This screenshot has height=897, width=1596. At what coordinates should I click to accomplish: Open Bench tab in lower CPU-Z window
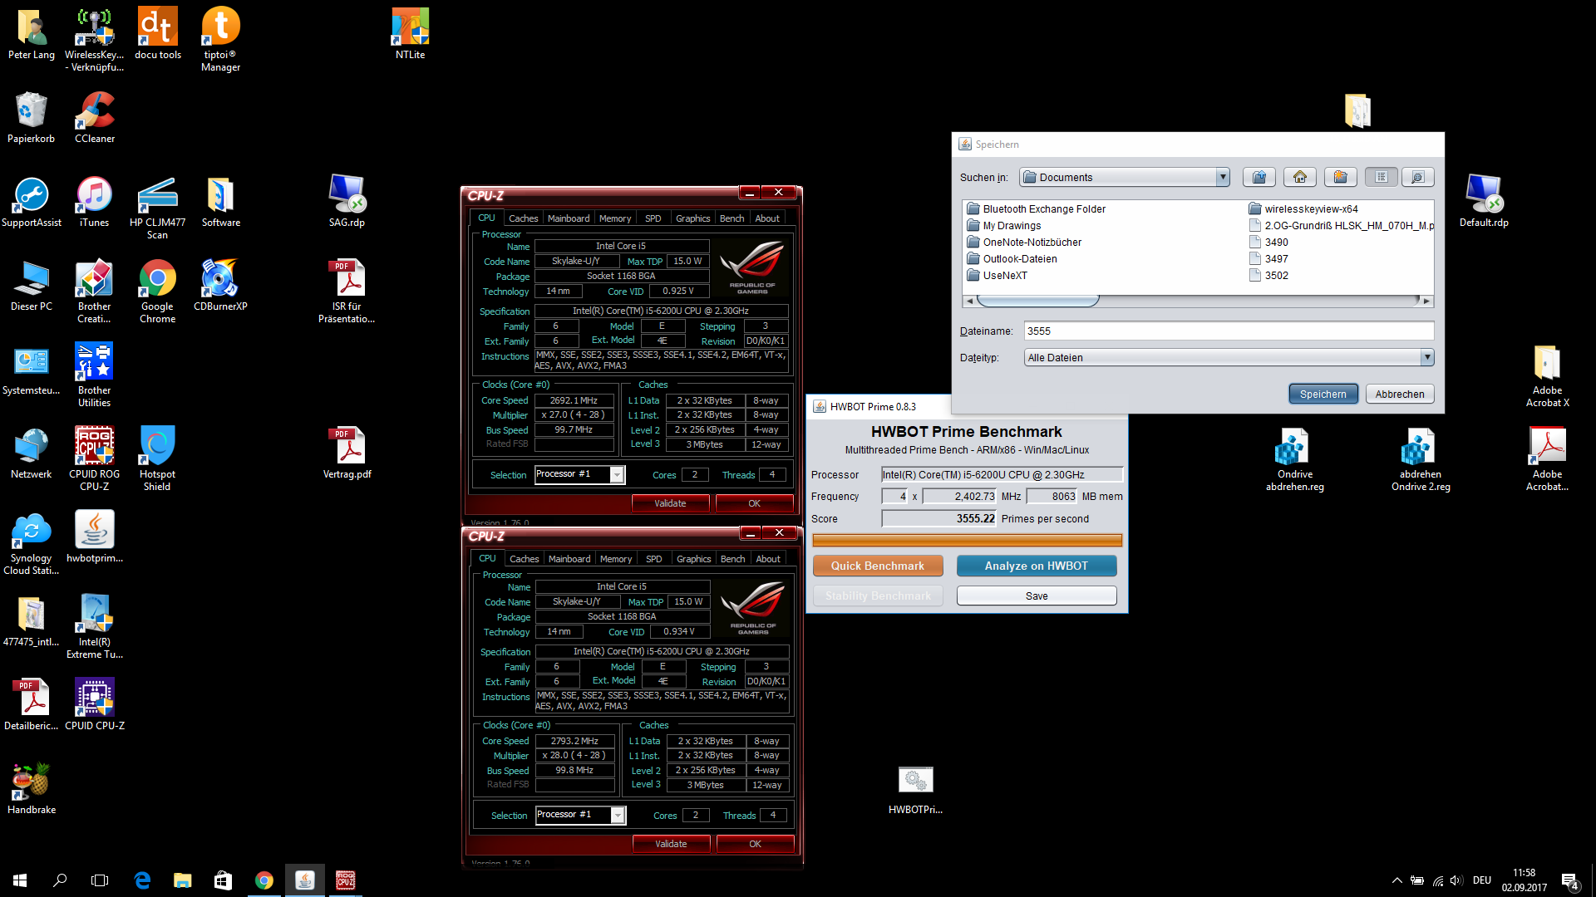(x=732, y=559)
